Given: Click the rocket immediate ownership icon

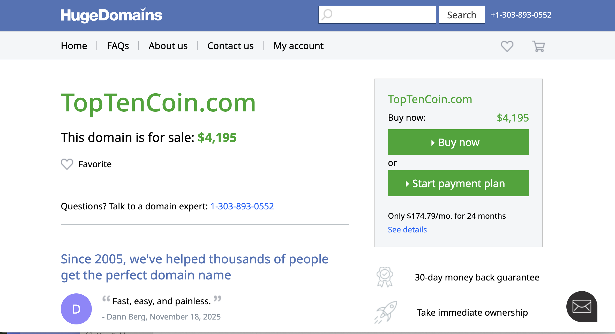Looking at the screenshot, I should tap(386, 312).
